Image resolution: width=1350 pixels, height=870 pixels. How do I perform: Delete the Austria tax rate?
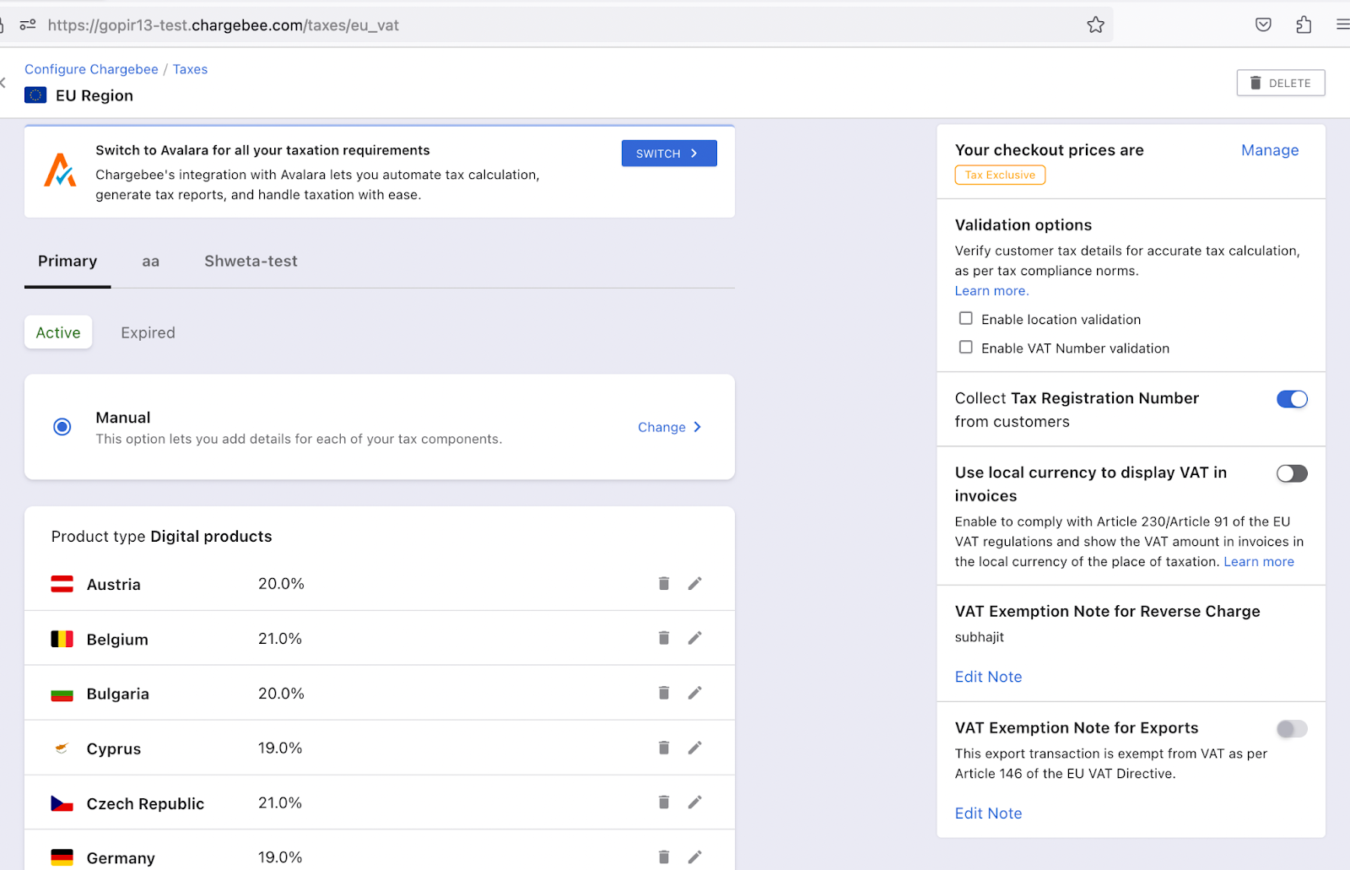pos(664,583)
